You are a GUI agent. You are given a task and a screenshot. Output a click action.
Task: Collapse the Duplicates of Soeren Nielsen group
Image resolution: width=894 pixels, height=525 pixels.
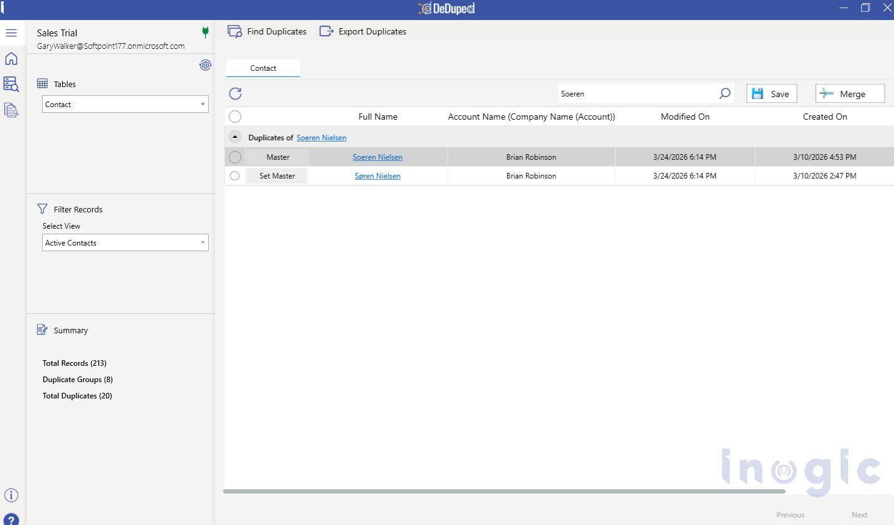[x=234, y=137]
